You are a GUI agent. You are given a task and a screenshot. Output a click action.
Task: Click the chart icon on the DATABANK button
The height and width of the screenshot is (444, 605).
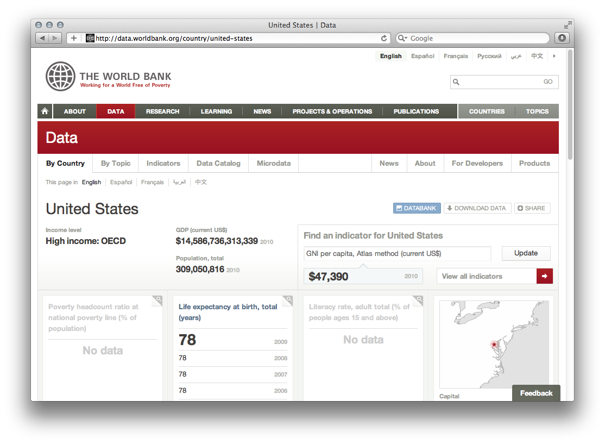coord(400,208)
